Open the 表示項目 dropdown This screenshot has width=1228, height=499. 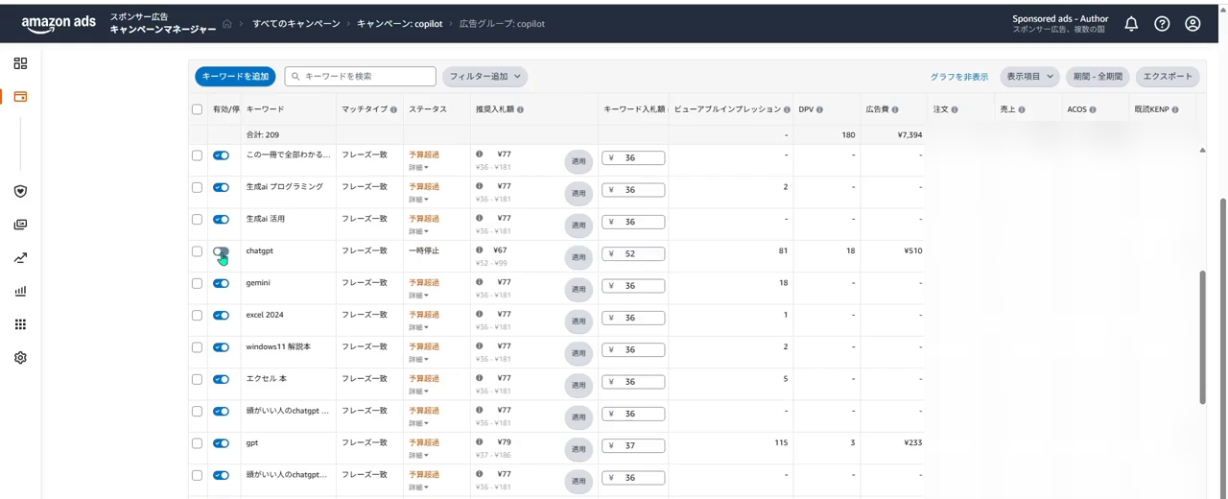pyautogui.click(x=1029, y=77)
